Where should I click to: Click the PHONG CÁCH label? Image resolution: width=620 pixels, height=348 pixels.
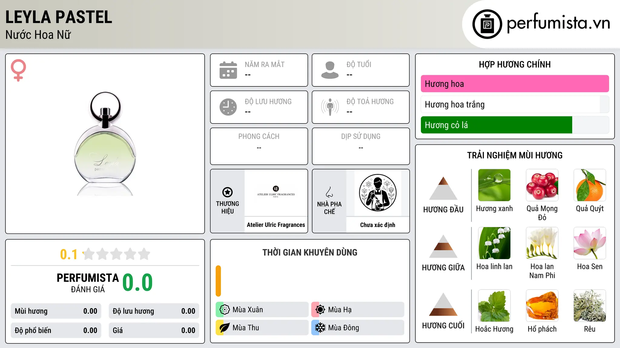click(x=259, y=137)
